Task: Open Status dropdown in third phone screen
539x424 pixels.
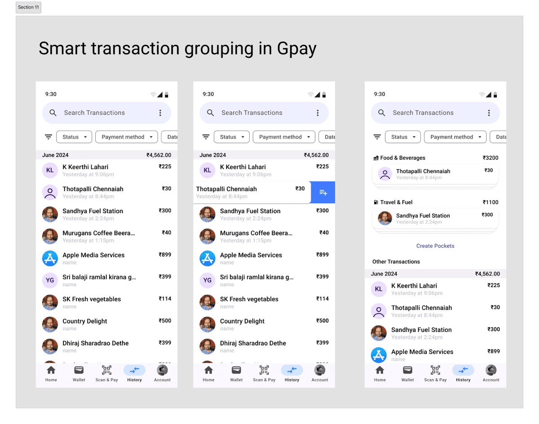Action: pos(403,137)
